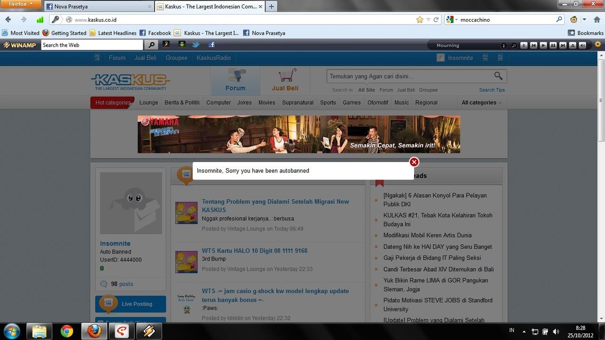Viewport: 605px width, 340px height.
Task: Open Winamp toolbar settings gear
Action: pos(598,45)
